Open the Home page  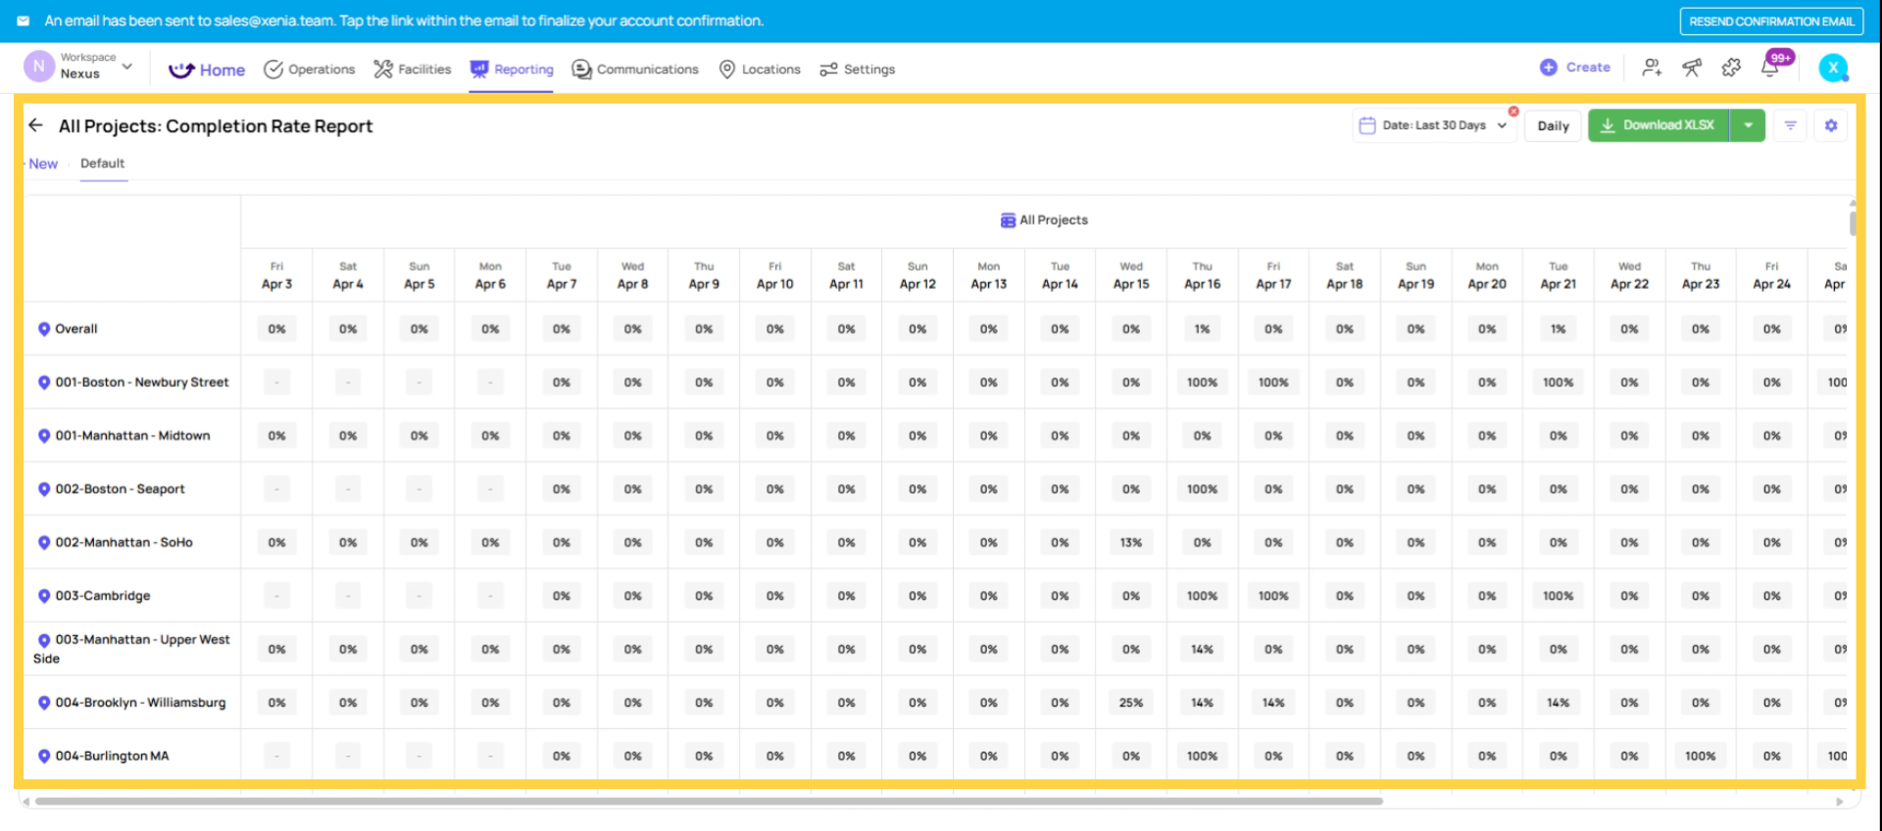click(207, 70)
